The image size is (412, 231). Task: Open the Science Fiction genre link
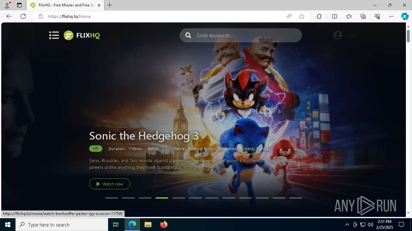click(x=202, y=149)
